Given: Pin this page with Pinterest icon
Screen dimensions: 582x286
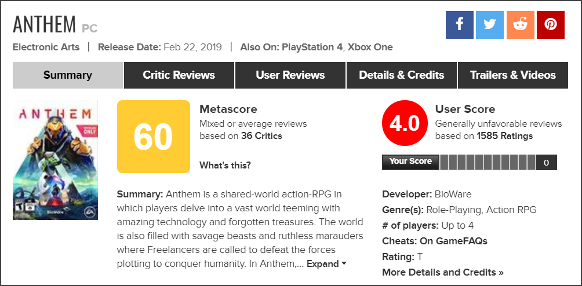Looking at the screenshot, I should (550, 24).
